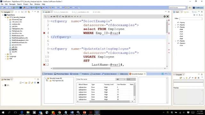Open the PhoneGap Status tab
This screenshot has width=205, height=115.
(x=61, y=74)
